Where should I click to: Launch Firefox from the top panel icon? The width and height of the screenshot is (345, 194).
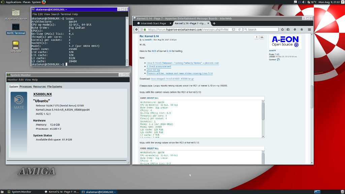coord(43,2)
